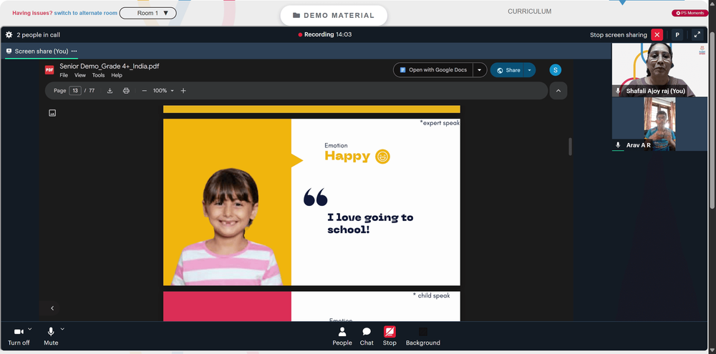Click the Stop screen sharing label
Viewport: 716px width, 354px height.
coord(619,34)
